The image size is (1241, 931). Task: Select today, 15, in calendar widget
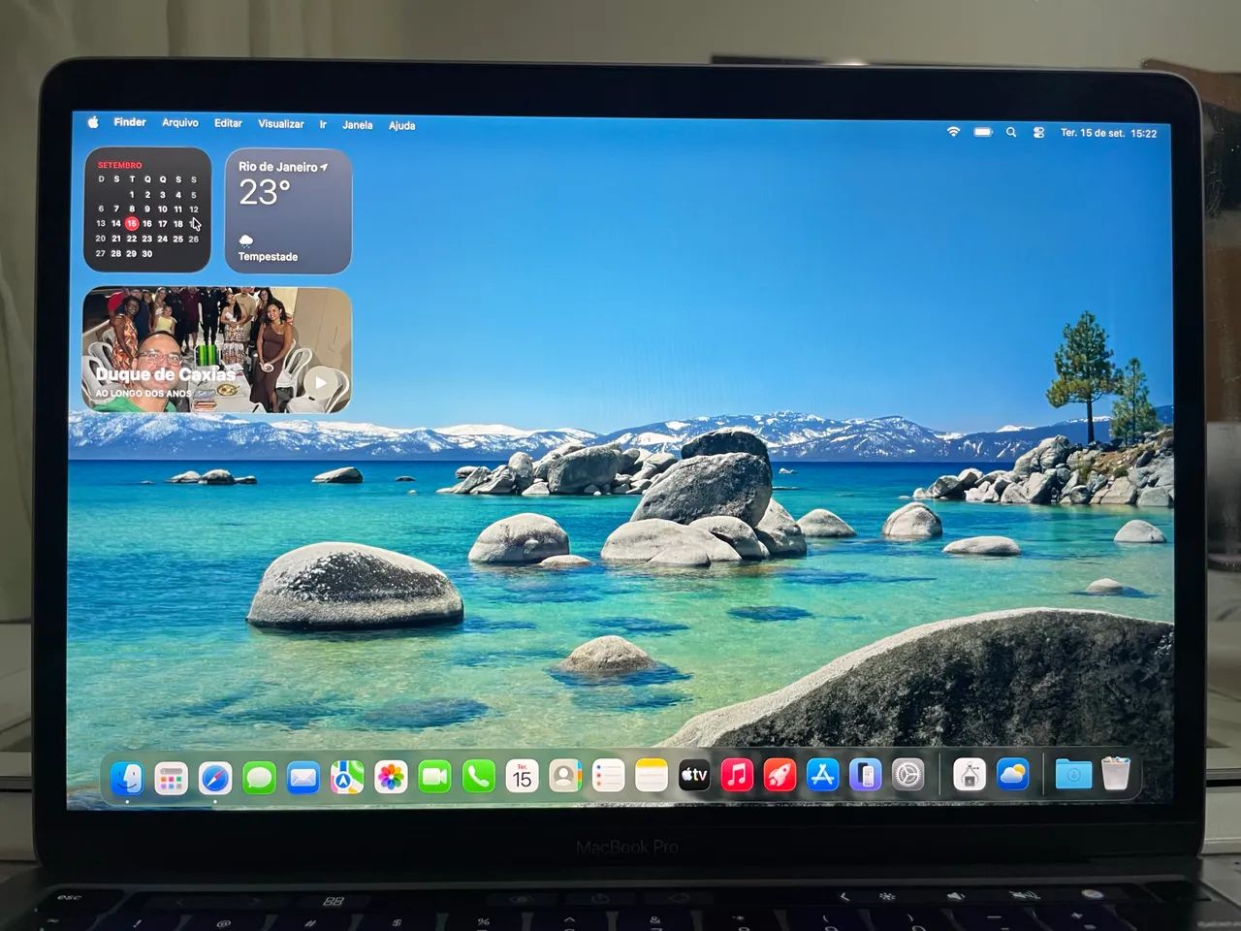[x=131, y=223]
